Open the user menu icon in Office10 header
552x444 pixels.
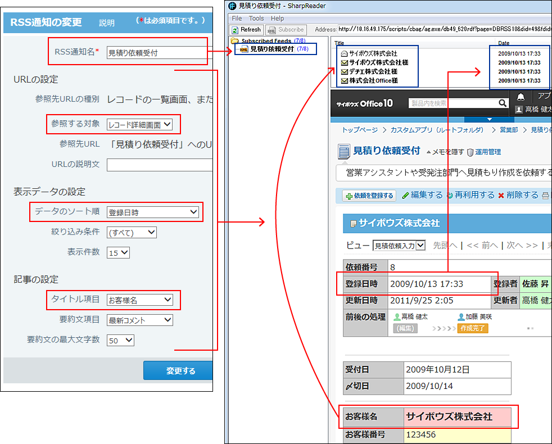tap(519, 110)
